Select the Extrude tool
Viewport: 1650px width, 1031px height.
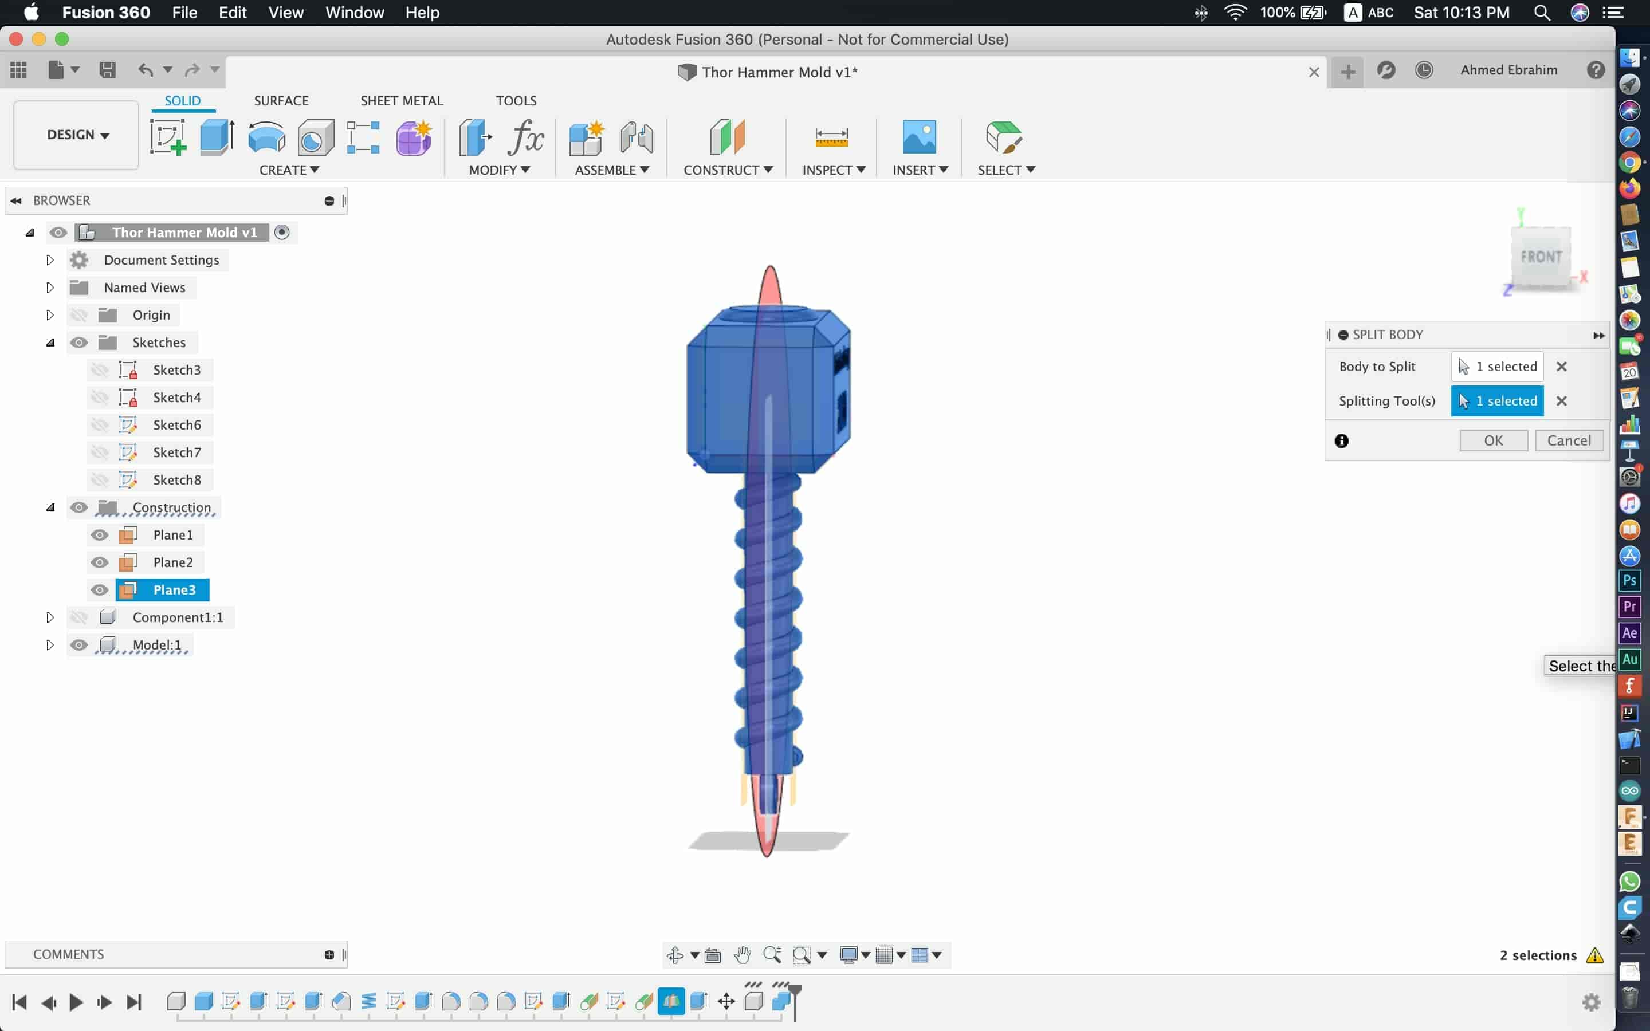218,137
